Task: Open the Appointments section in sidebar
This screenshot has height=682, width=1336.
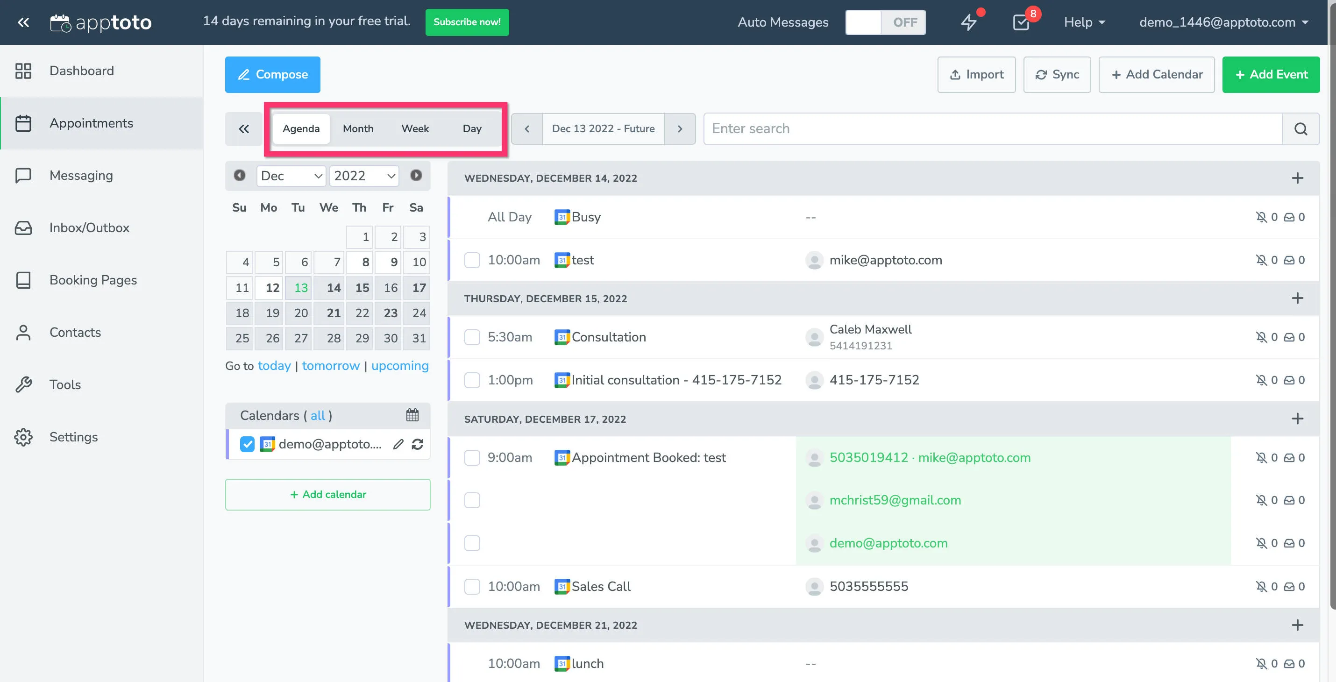Action: (91, 123)
